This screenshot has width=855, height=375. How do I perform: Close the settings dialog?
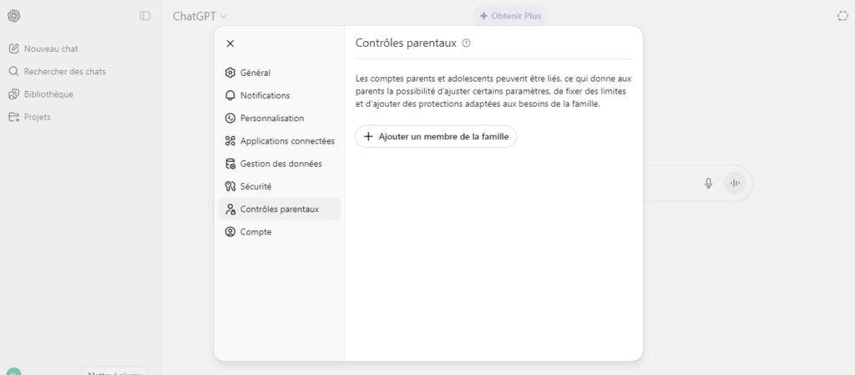tap(230, 43)
